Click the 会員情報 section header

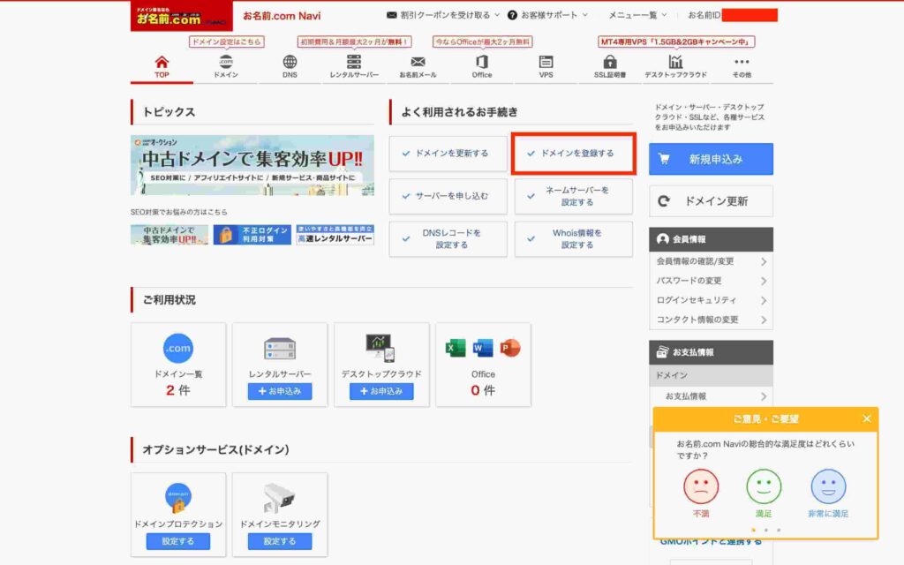pyautogui.click(x=711, y=239)
